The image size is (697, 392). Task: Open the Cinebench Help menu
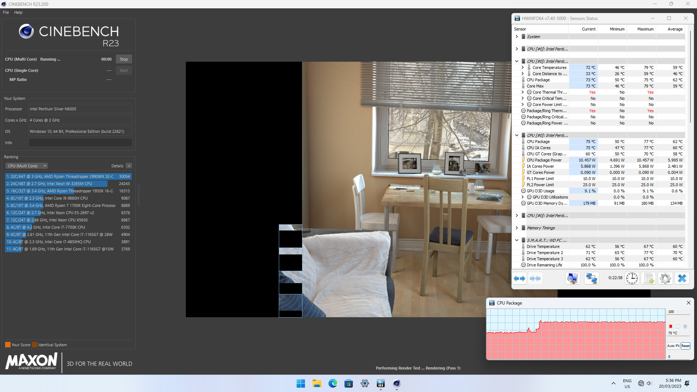[x=18, y=12]
